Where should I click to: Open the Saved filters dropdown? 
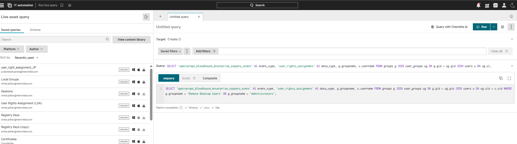[170, 51]
